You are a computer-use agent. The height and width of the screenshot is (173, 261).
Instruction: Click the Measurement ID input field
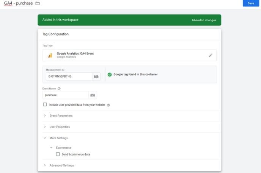69,76
